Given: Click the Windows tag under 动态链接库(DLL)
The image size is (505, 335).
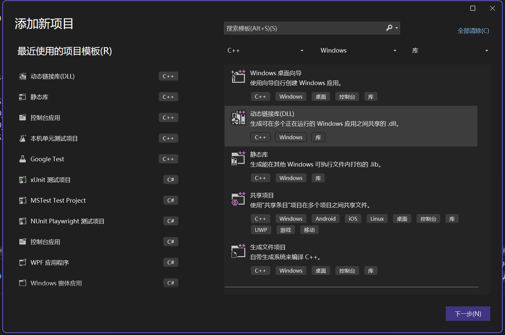Looking at the screenshot, I should coord(291,137).
